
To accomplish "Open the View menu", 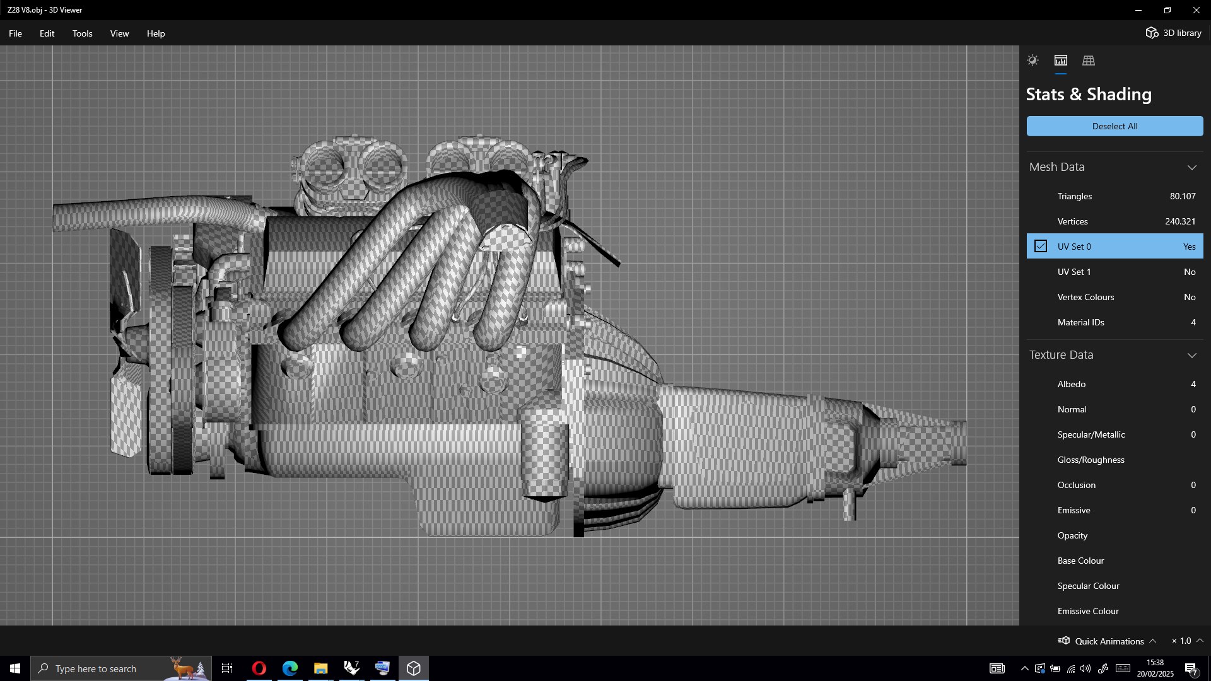I will tap(119, 33).
